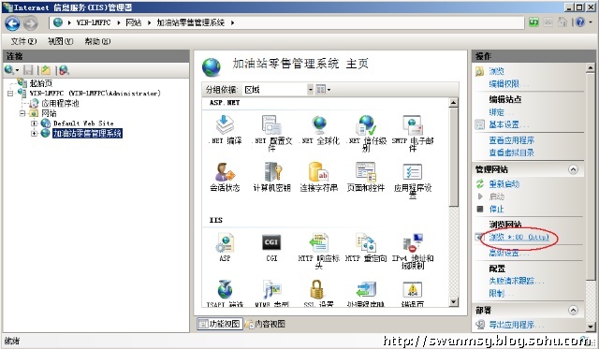Click the 停止 link
Image resolution: width=599 pixels, height=349 pixels.
coord(497,209)
